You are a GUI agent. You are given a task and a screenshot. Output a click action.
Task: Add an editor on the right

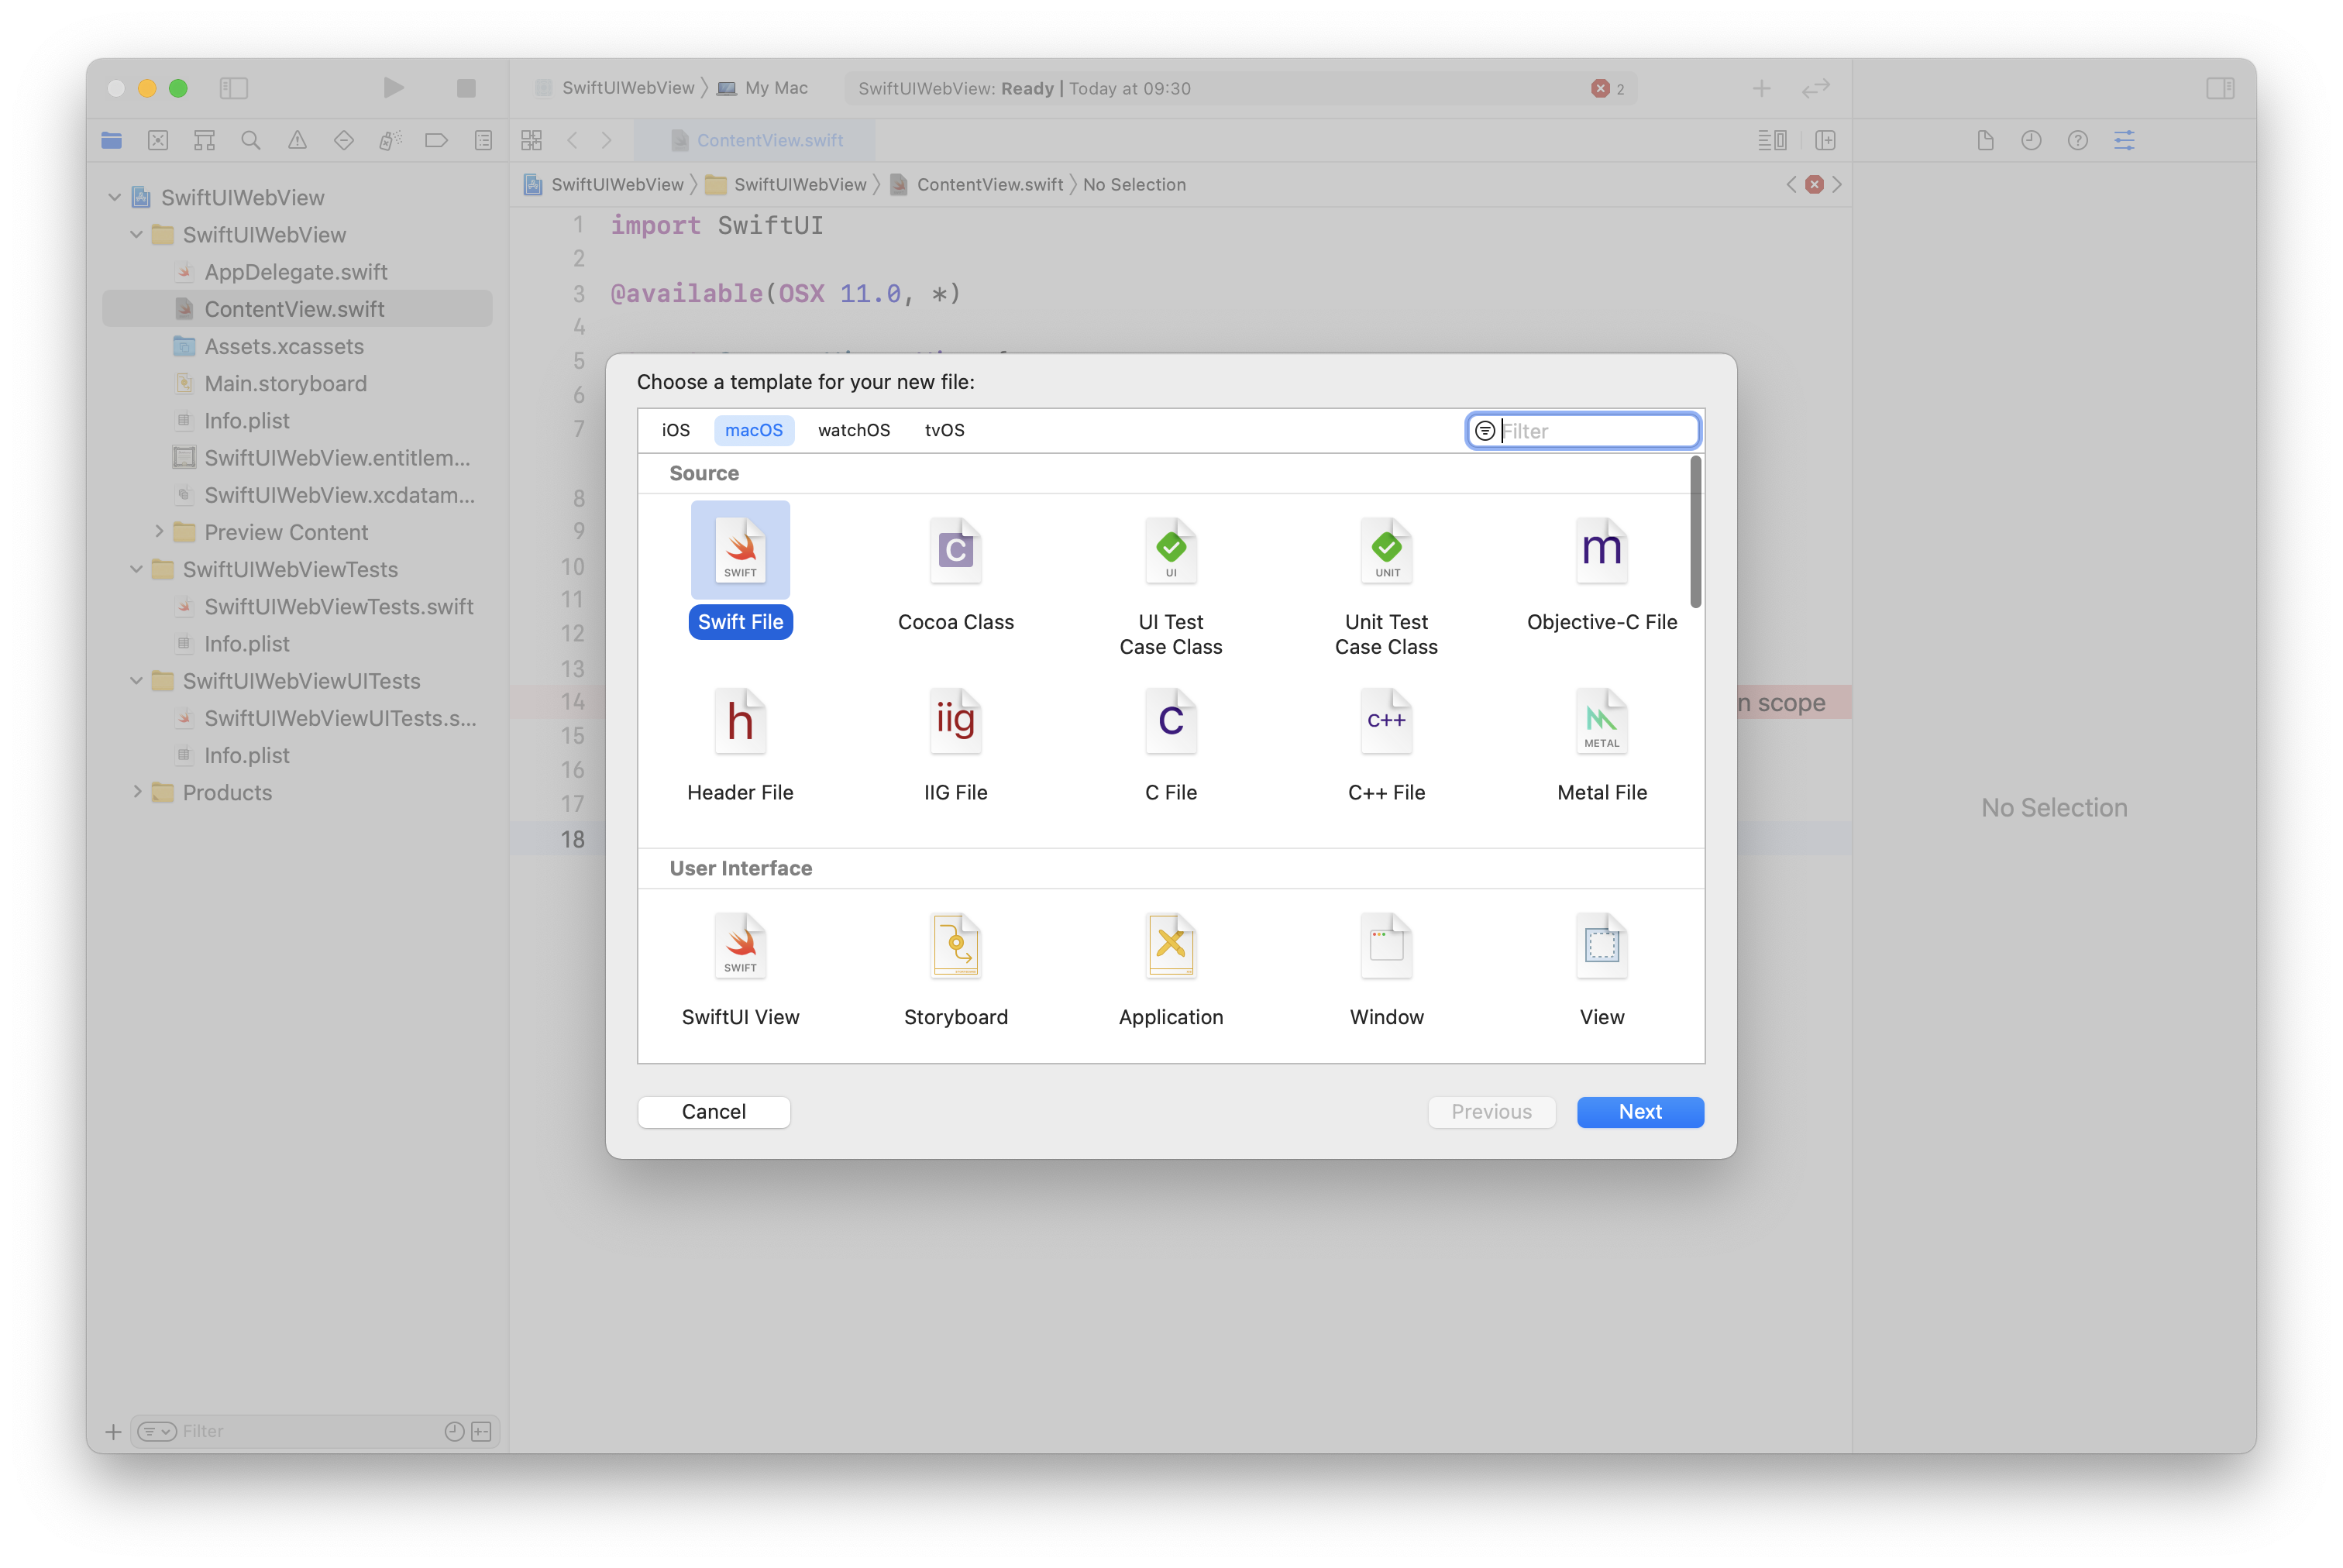(x=1825, y=140)
